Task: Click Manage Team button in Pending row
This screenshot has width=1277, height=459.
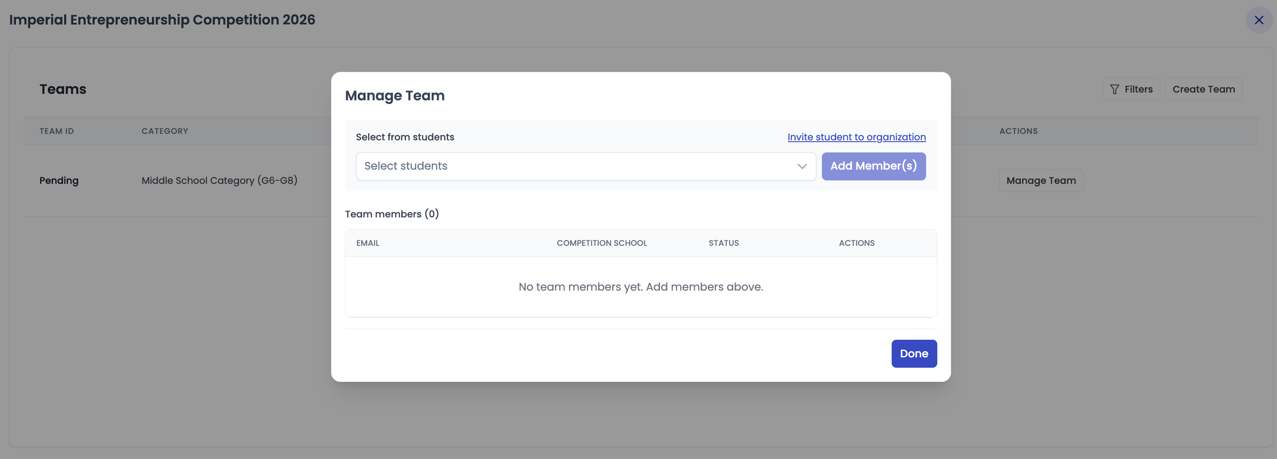Action: pos(1041,181)
